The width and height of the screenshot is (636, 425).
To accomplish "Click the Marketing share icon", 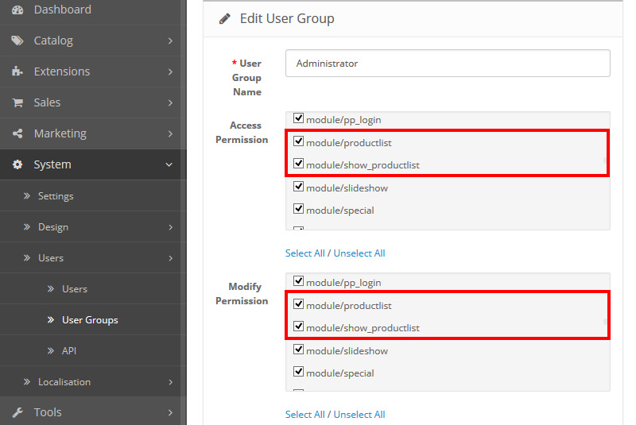I will pos(17,133).
